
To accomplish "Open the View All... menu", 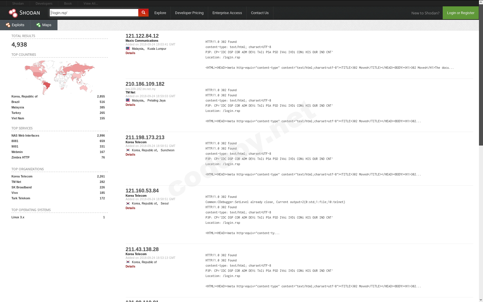I will click(x=91, y=3).
